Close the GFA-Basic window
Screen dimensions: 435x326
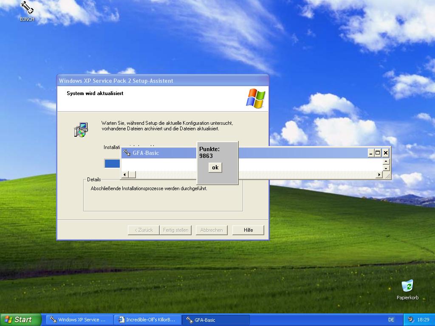coord(385,153)
